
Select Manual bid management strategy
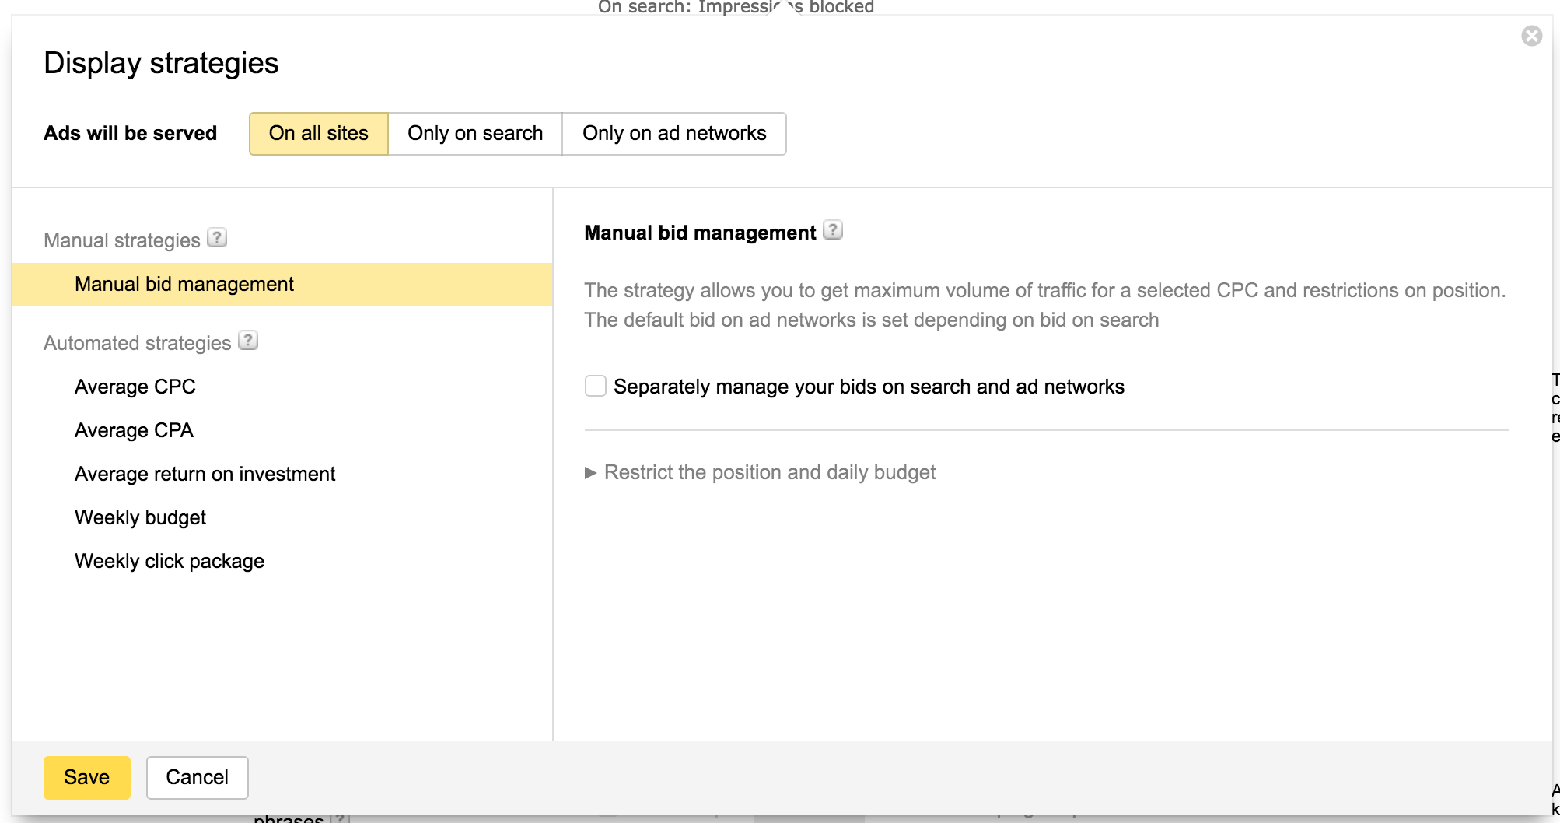(184, 284)
